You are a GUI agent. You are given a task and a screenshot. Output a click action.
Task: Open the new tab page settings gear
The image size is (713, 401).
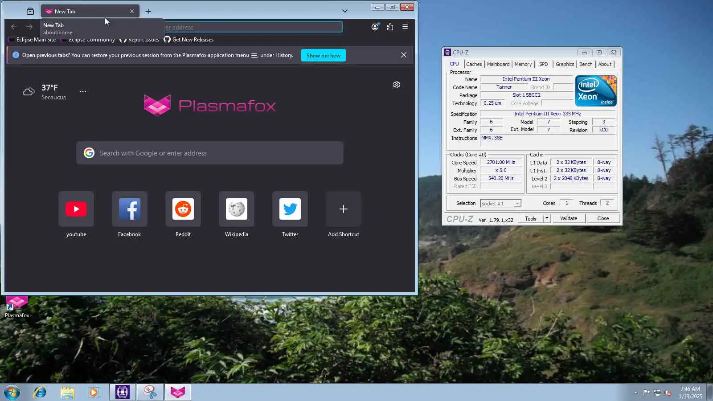397,85
